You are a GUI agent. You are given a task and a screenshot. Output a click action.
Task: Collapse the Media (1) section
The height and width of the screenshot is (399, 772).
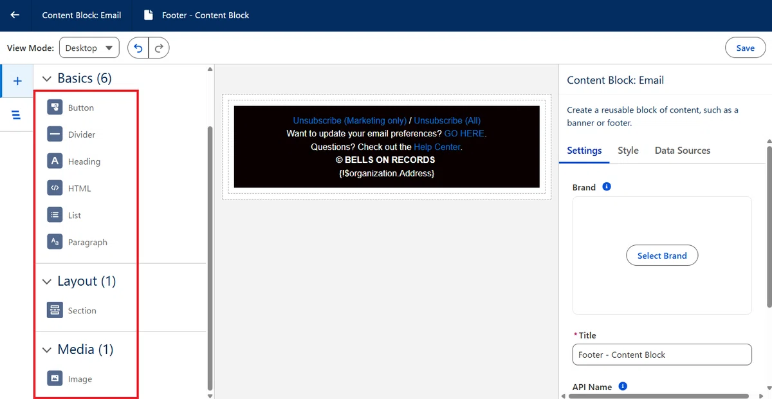click(x=46, y=349)
